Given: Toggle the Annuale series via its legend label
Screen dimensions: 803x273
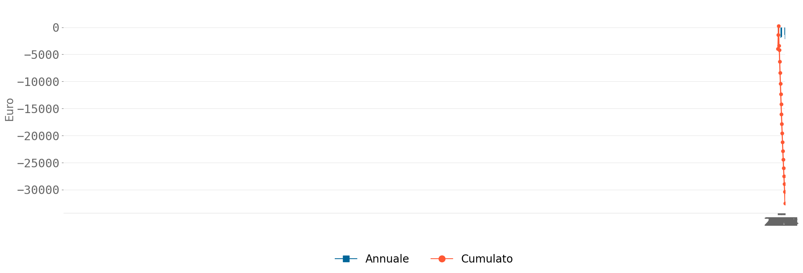Looking at the screenshot, I should coord(387,259).
